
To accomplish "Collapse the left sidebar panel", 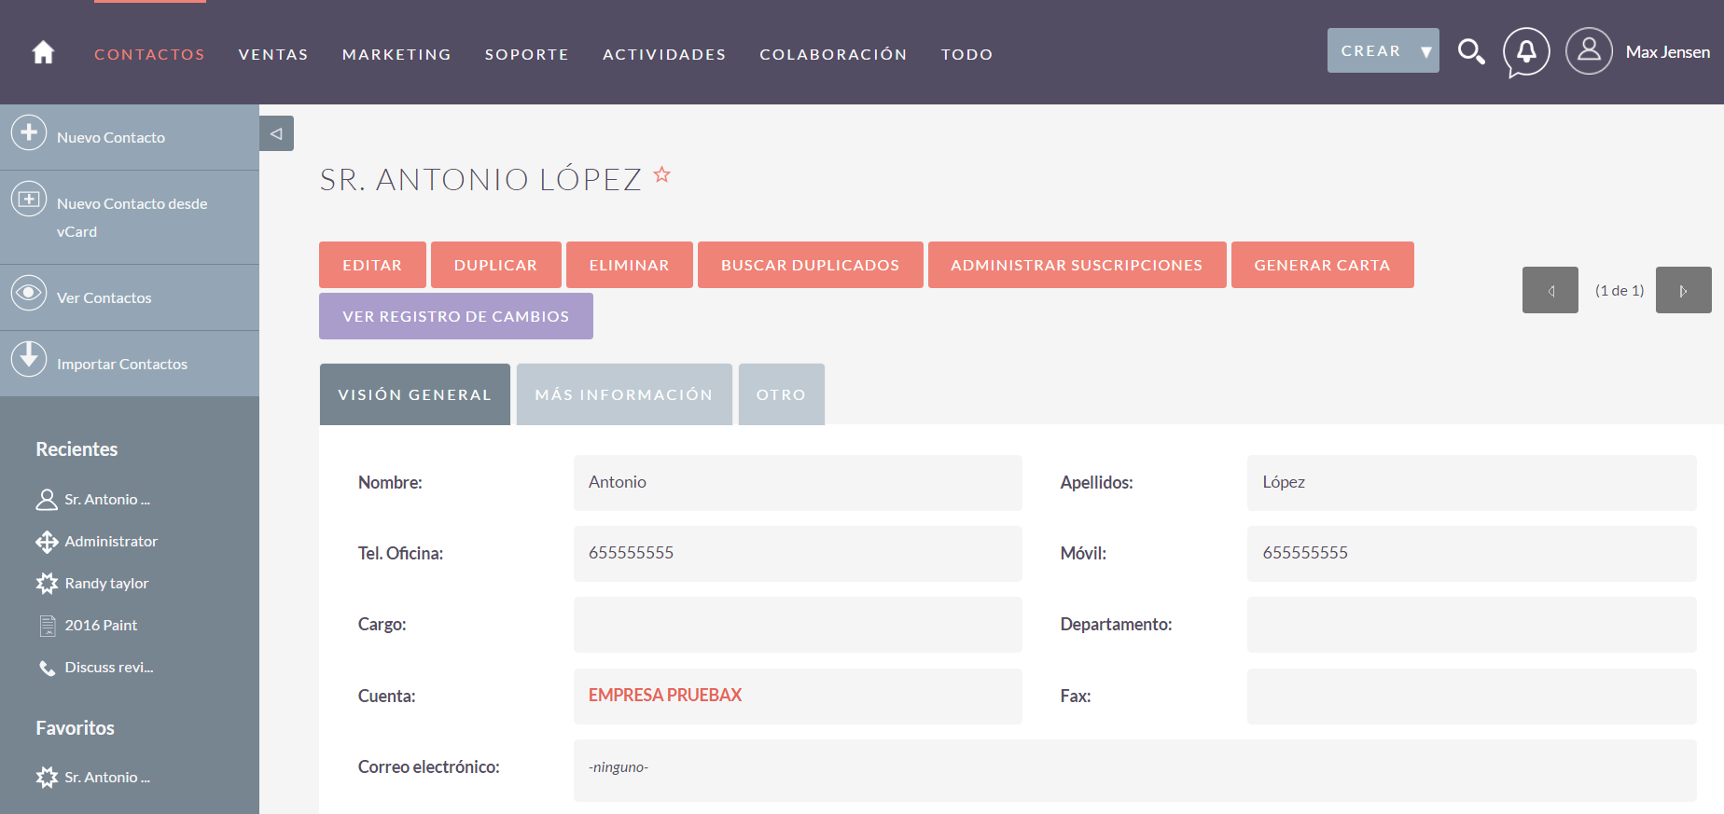I will pyautogui.click(x=276, y=133).
